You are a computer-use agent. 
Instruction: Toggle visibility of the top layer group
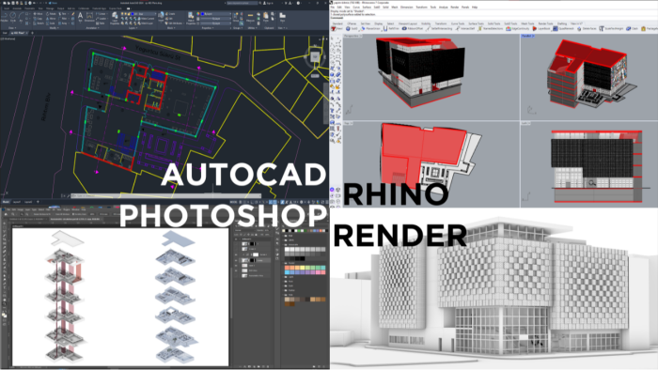236,239
